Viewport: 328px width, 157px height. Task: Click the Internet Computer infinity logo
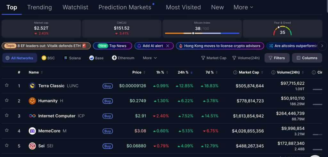point(32,116)
